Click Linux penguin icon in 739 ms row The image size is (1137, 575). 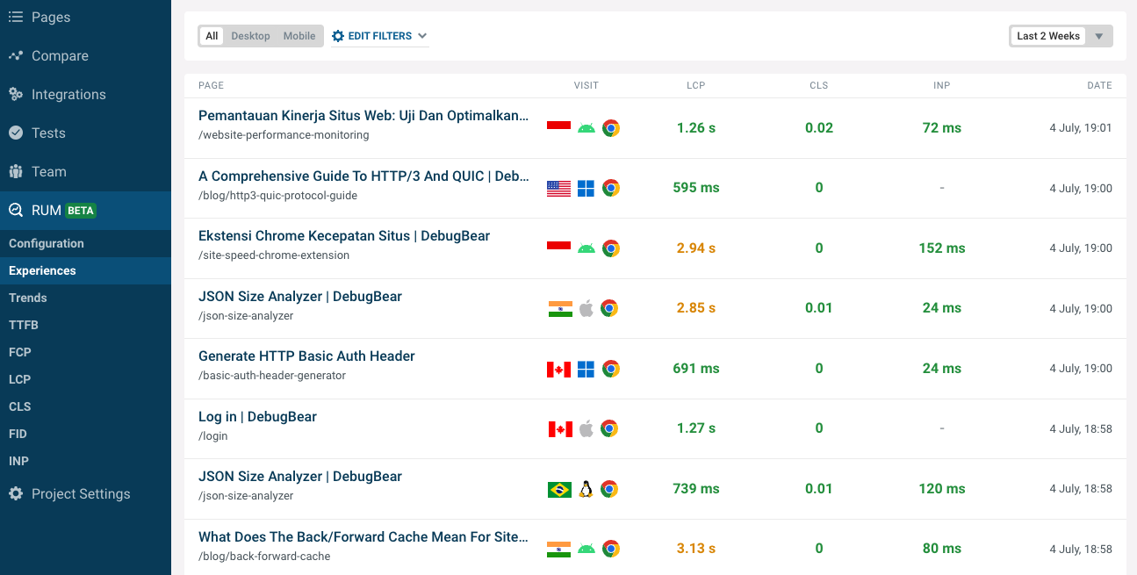(586, 489)
